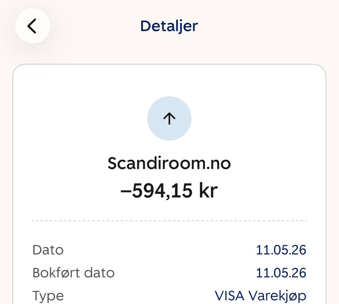
Task: Tap the blue outgoing payment arrow icon
Action: coord(169,118)
